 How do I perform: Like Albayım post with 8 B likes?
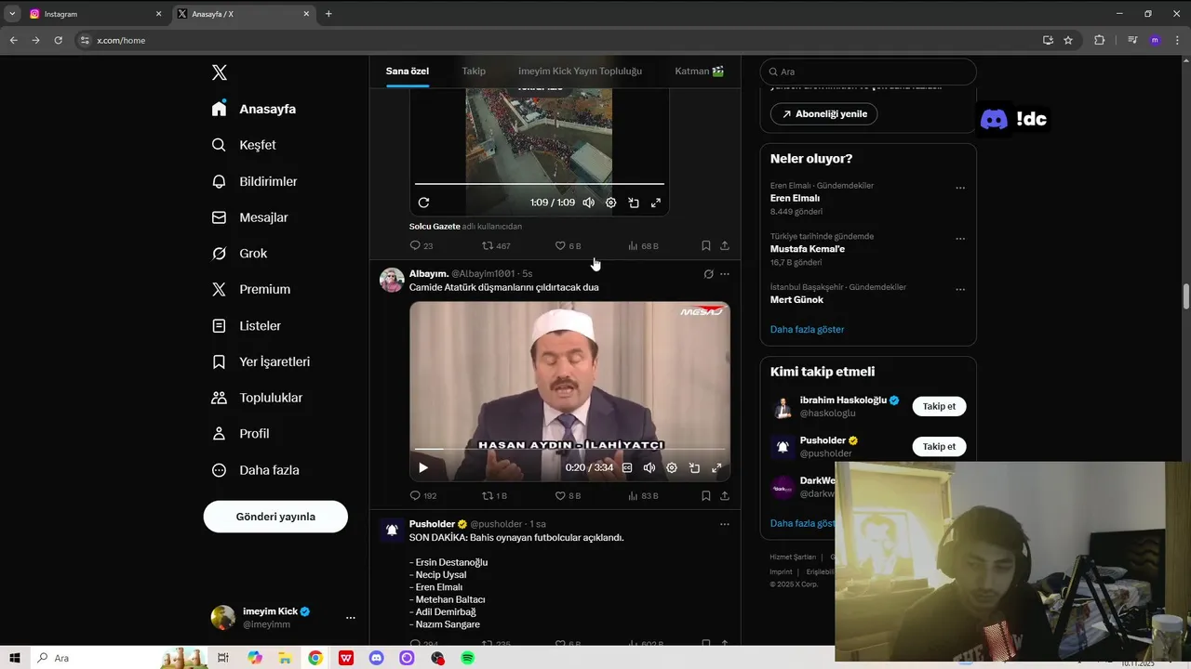tap(568, 496)
